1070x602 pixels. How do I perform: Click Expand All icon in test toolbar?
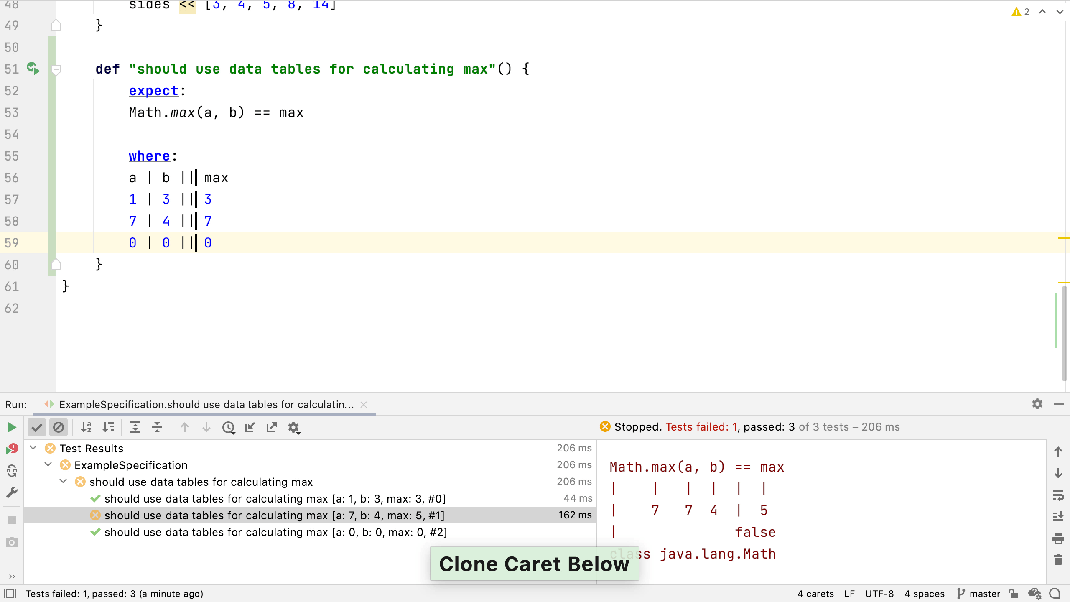tap(135, 427)
